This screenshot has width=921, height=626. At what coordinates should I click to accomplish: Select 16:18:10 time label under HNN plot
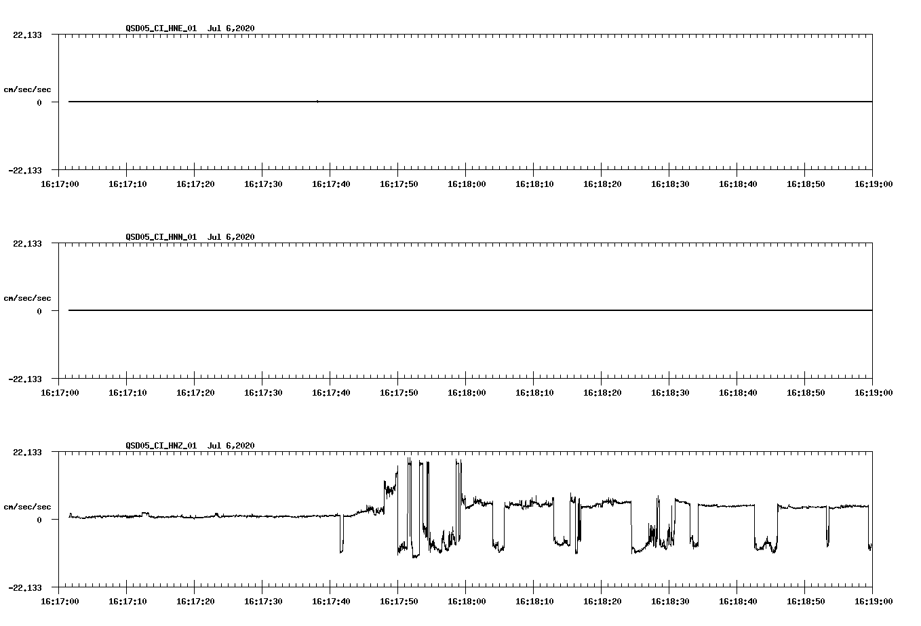tap(534, 393)
